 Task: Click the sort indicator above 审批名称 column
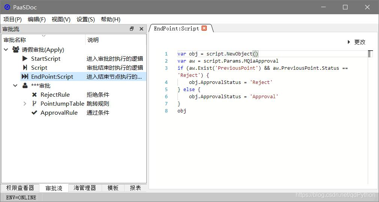tap(44, 36)
